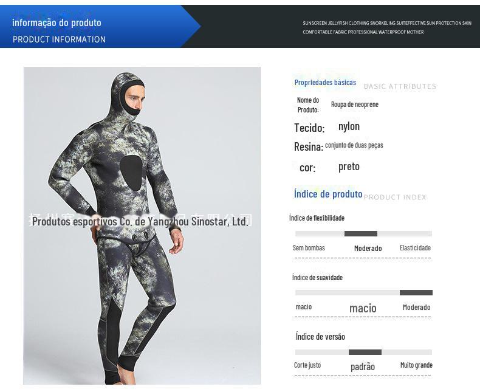The image size is (480, 392).
Task: Click the 'nylon' fabric value
Action: click(349, 126)
